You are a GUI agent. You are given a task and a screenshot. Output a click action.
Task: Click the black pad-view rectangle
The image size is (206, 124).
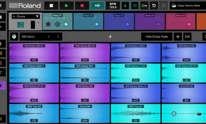tap(33, 25)
